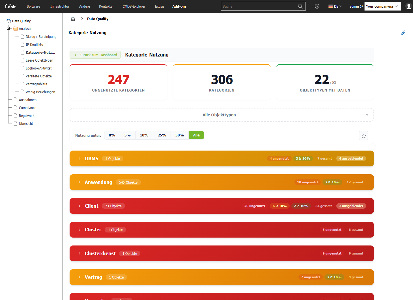
Task: Click the help question mark icon
Action: (x=317, y=6)
